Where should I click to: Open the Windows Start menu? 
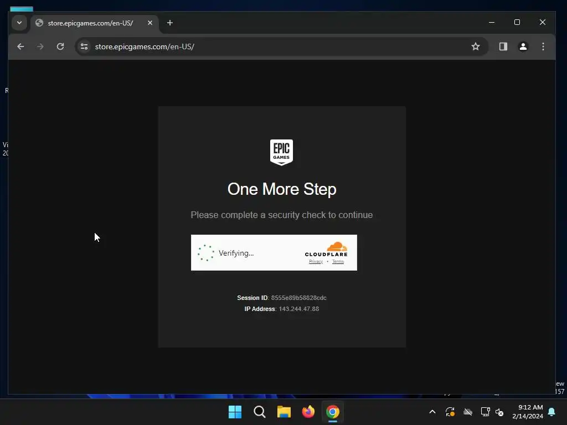(x=235, y=412)
